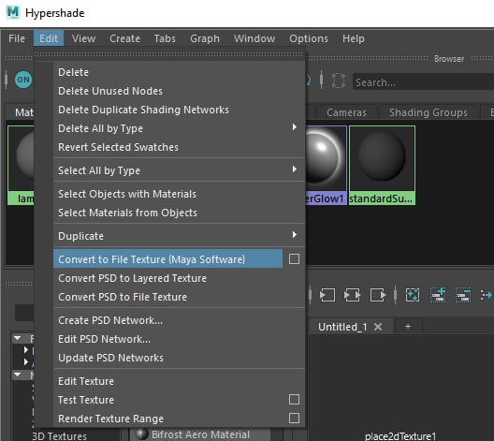Choose Convert to File Texture (Maya Software)
This screenshot has height=441, width=494.
pos(167,259)
